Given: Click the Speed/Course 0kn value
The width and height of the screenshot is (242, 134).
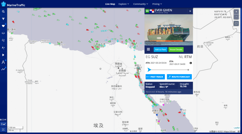Looking at the screenshot, I should point(164,87).
